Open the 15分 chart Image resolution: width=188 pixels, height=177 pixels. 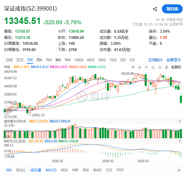[113, 60]
